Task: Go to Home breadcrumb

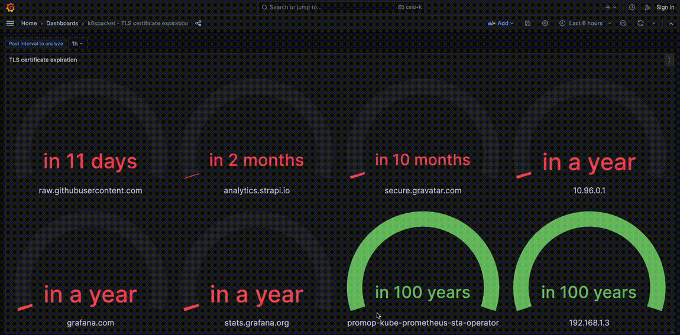Action: click(29, 24)
